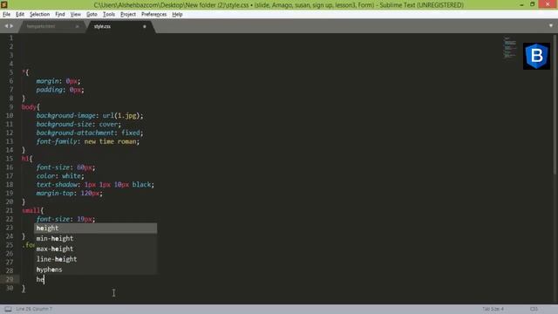
Task: Click the Sublime Text title bar icon
Action: pyautogui.click(x=3, y=4)
